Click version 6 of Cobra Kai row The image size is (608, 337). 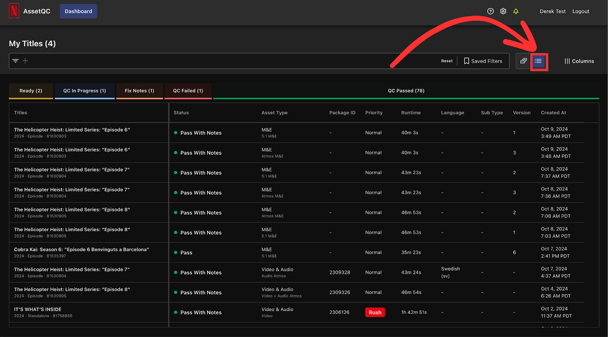pos(515,253)
